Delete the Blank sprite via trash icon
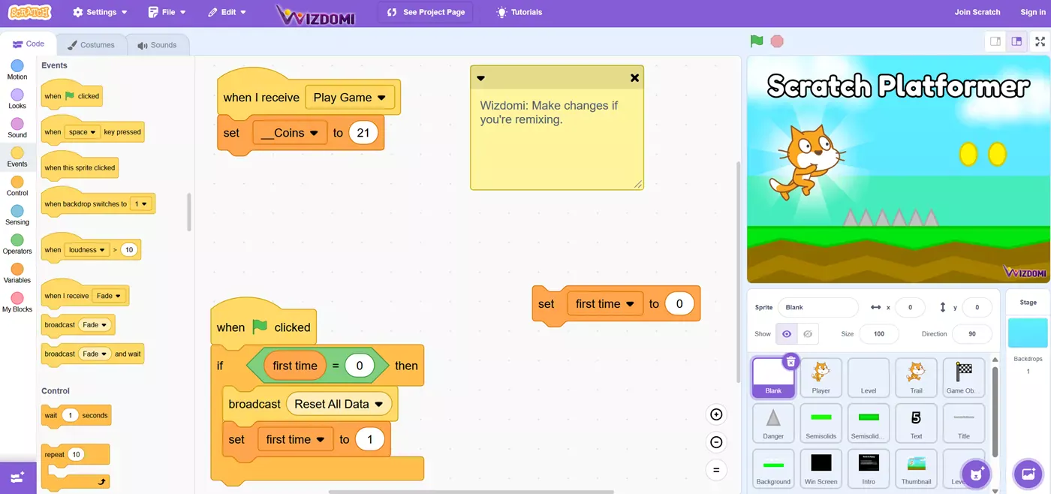The image size is (1051, 494). tap(790, 362)
